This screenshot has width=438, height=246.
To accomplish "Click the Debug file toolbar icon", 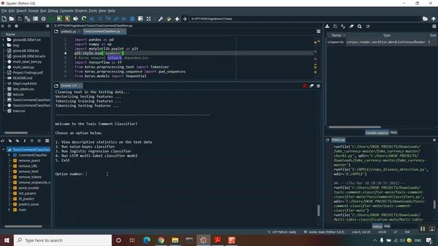I will click(x=92, y=18).
